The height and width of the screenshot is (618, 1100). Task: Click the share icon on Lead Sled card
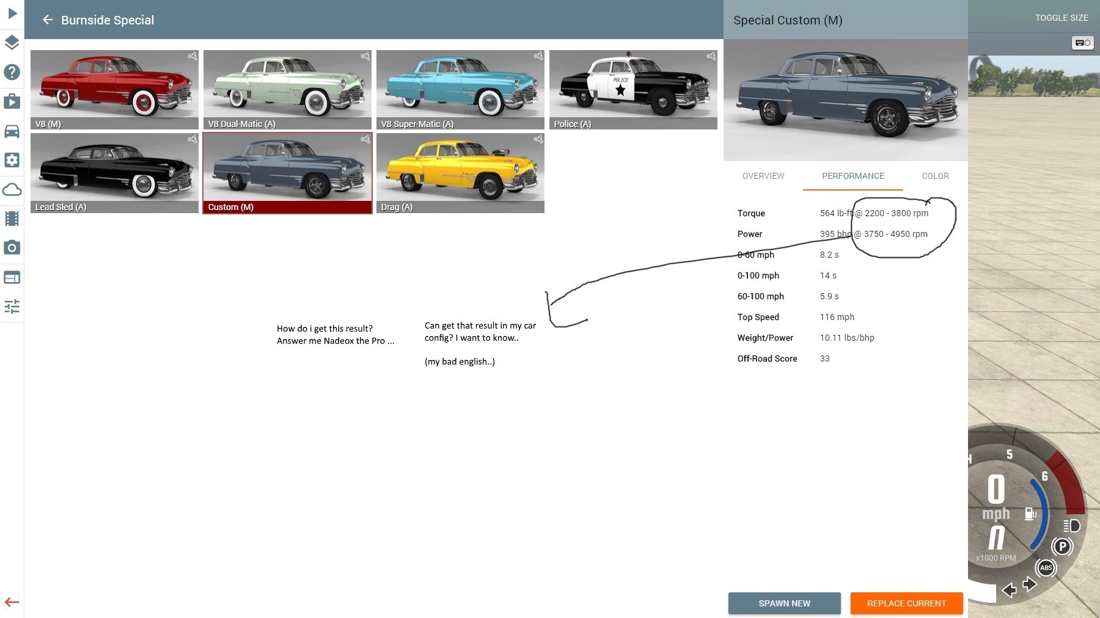[x=192, y=139]
